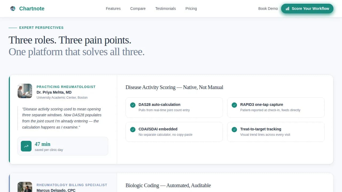Screen dimensions: 342x192
Task: Click the trending-up icon beside 47 min
Action: pyautogui.click(x=26, y=146)
